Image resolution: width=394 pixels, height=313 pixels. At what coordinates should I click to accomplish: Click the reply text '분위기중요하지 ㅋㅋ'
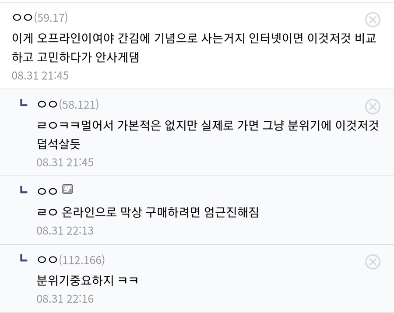(88, 280)
